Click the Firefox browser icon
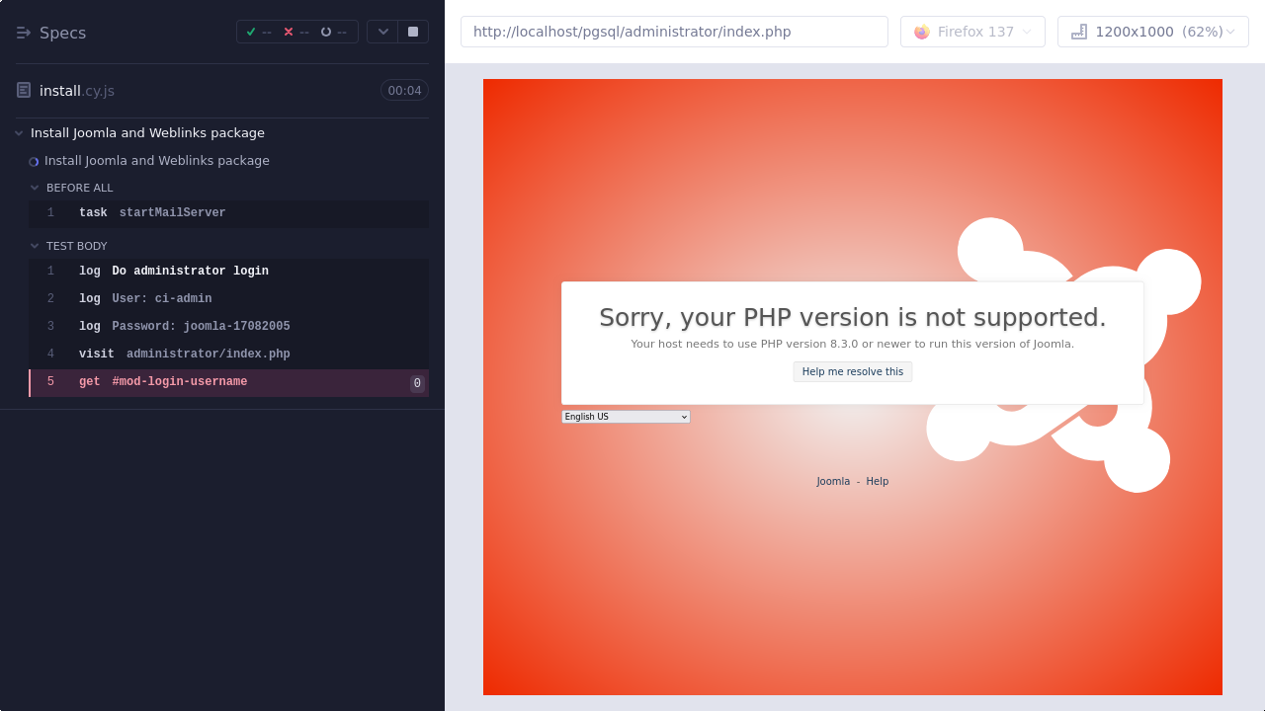Image resolution: width=1265 pixels, height=711 pixels. [x=922, y=32]
